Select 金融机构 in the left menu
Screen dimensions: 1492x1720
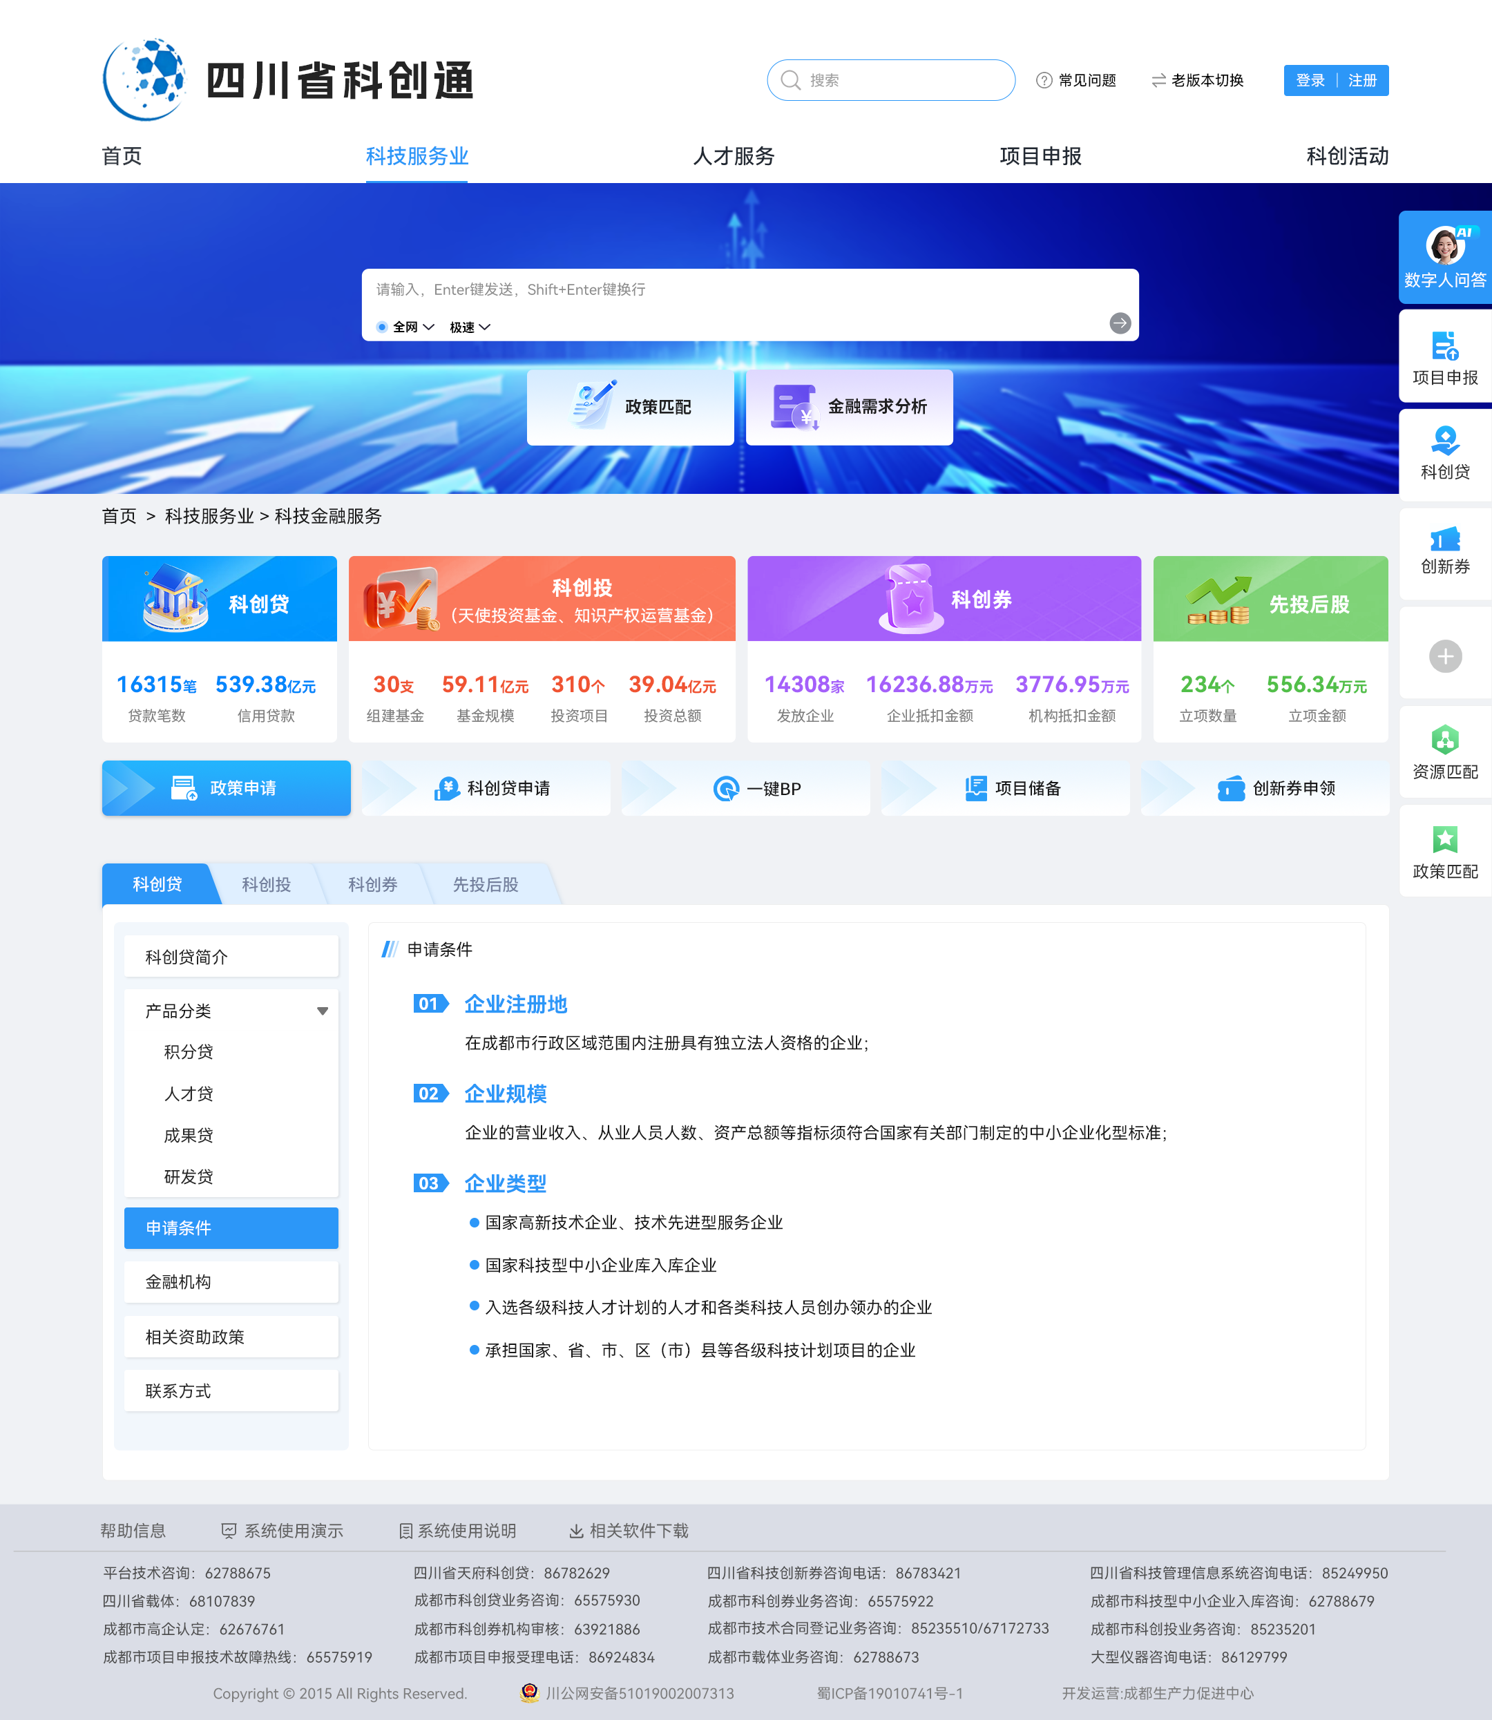231,1282
